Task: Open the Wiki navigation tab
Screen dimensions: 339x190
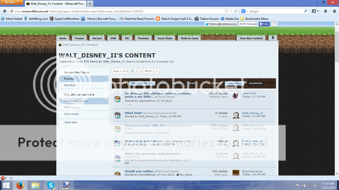Action: (113, 38)
